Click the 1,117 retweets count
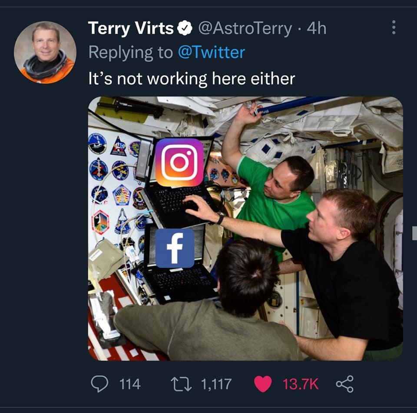Image resolution: width=417 pixels, height=413 pixels. (216, 384)
